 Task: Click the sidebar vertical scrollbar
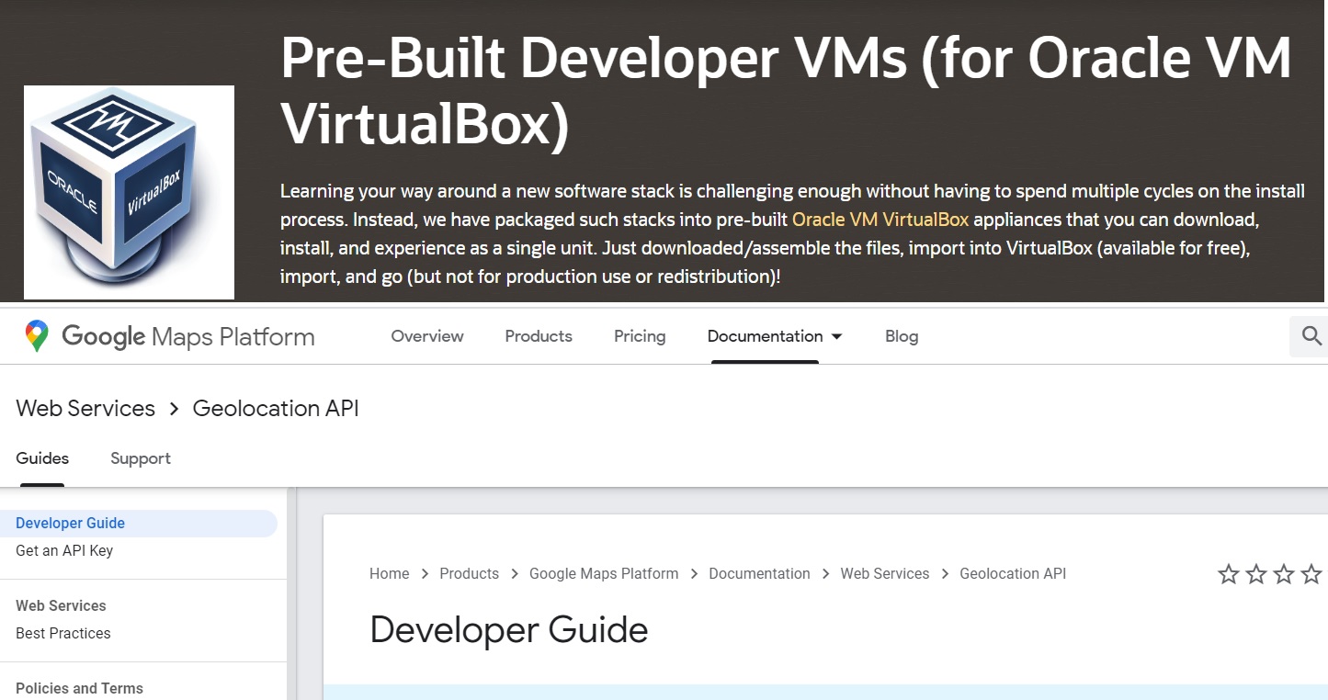(x=292, y=593)
